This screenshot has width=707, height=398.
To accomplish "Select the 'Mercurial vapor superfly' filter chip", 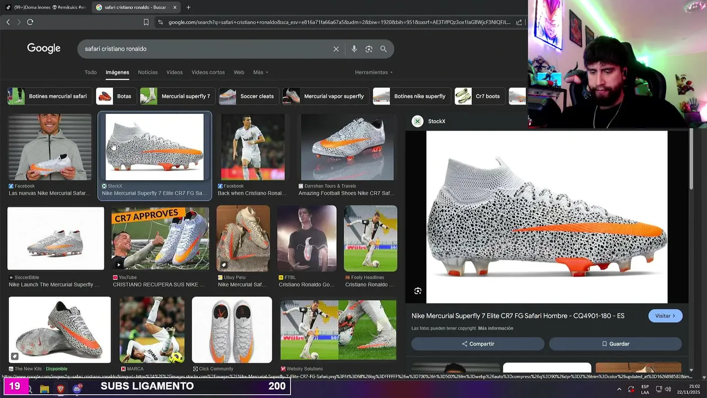I will [326, 96].
